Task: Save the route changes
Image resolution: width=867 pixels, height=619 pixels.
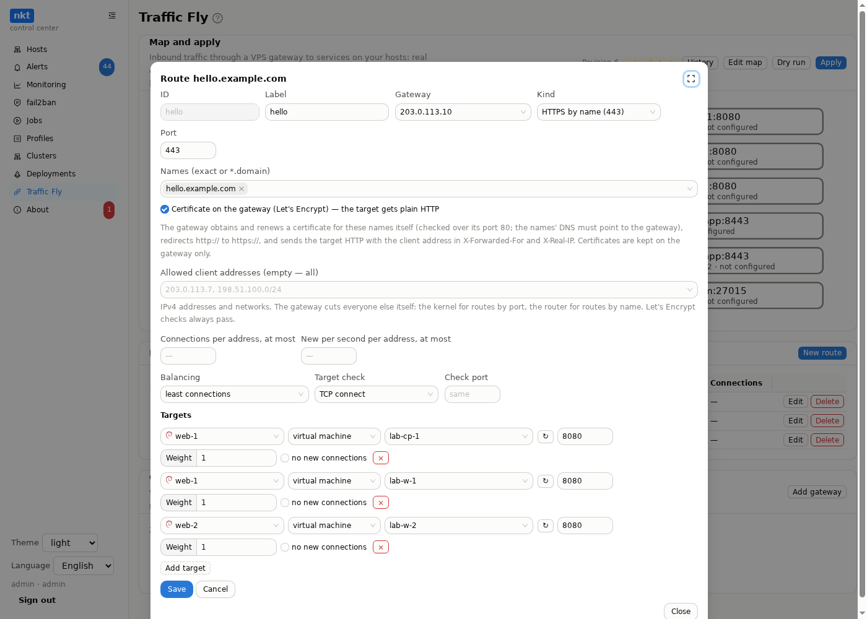Action: (176, 589)
